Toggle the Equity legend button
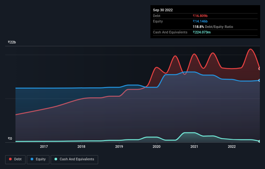 click(38, 159)
